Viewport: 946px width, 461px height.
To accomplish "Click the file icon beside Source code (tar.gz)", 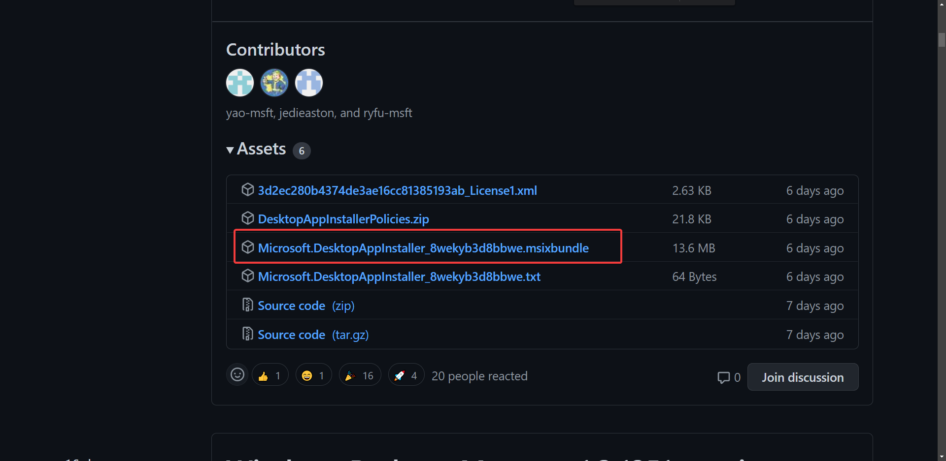I will 248,334.
